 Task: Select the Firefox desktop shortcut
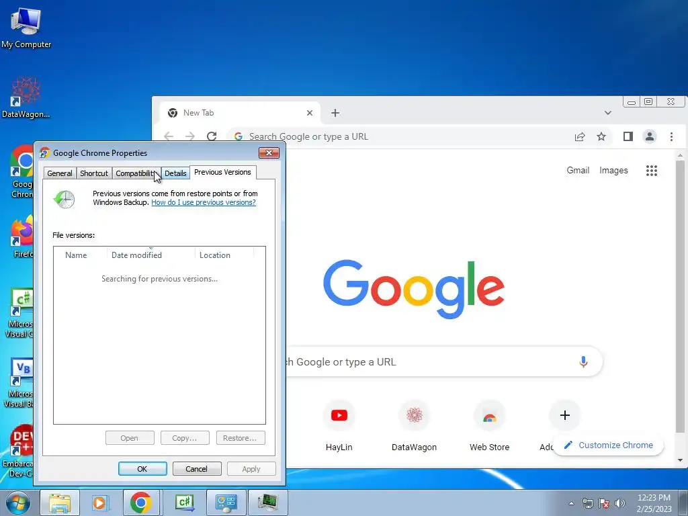click(x=23, y=236)
